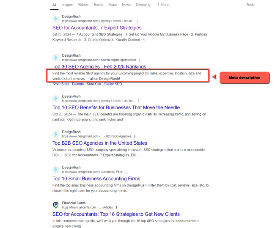The height and width of the screenshot is (228, 275).
Task: Open three-dot menu for SEO for Accountants: 7 Expert result
Action: [138, 21]
